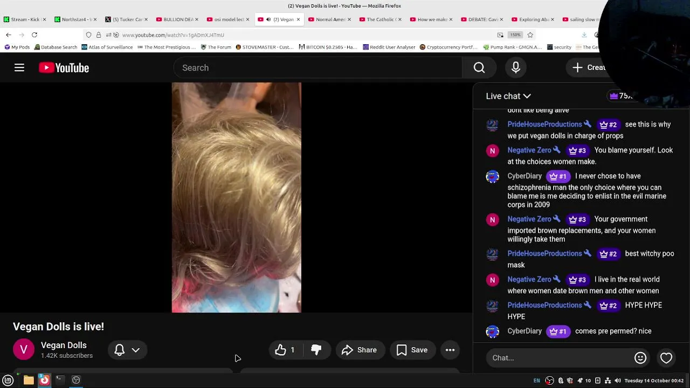Click the magnifier search button
Screen dimensions: 690x388
pos(479,67)
